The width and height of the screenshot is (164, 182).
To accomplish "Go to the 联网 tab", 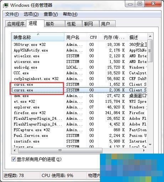I will (91, 24).
